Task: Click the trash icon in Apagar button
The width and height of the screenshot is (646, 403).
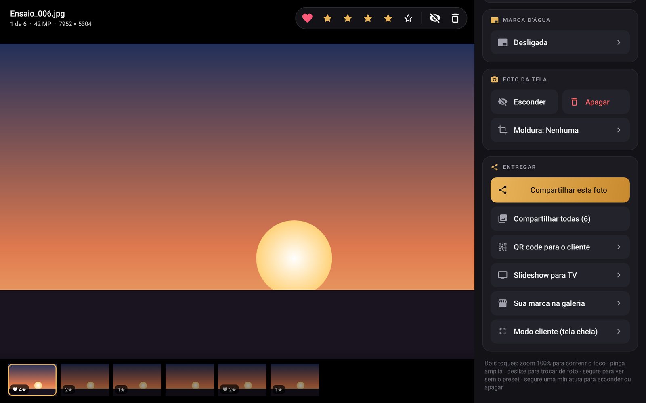Action: 574,102
